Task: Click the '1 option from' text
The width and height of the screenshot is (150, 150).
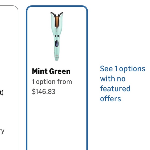Action: 52,82
